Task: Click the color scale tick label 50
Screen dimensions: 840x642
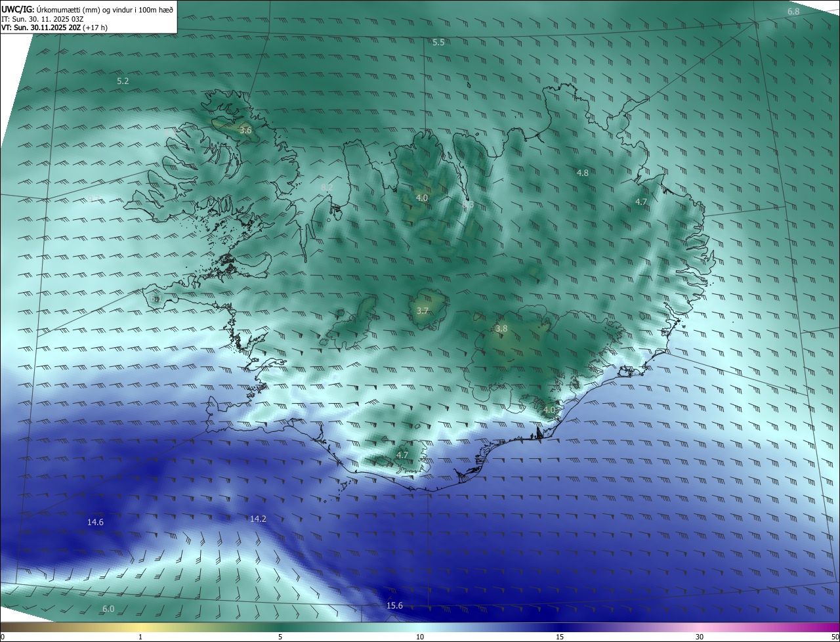Action: click(835, 637)
